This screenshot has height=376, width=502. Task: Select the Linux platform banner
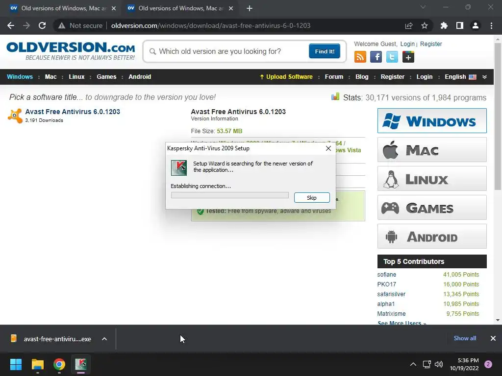(432, 178)
